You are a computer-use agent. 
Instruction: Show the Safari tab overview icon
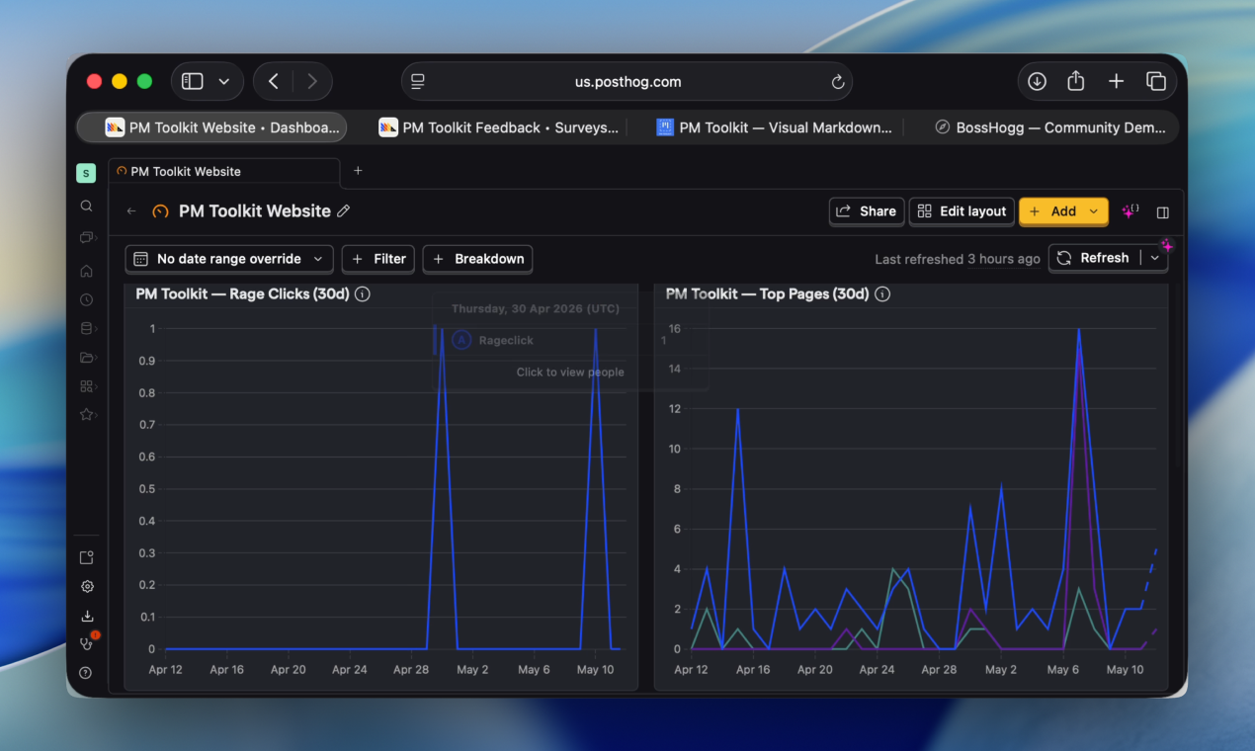[1156, 82]
